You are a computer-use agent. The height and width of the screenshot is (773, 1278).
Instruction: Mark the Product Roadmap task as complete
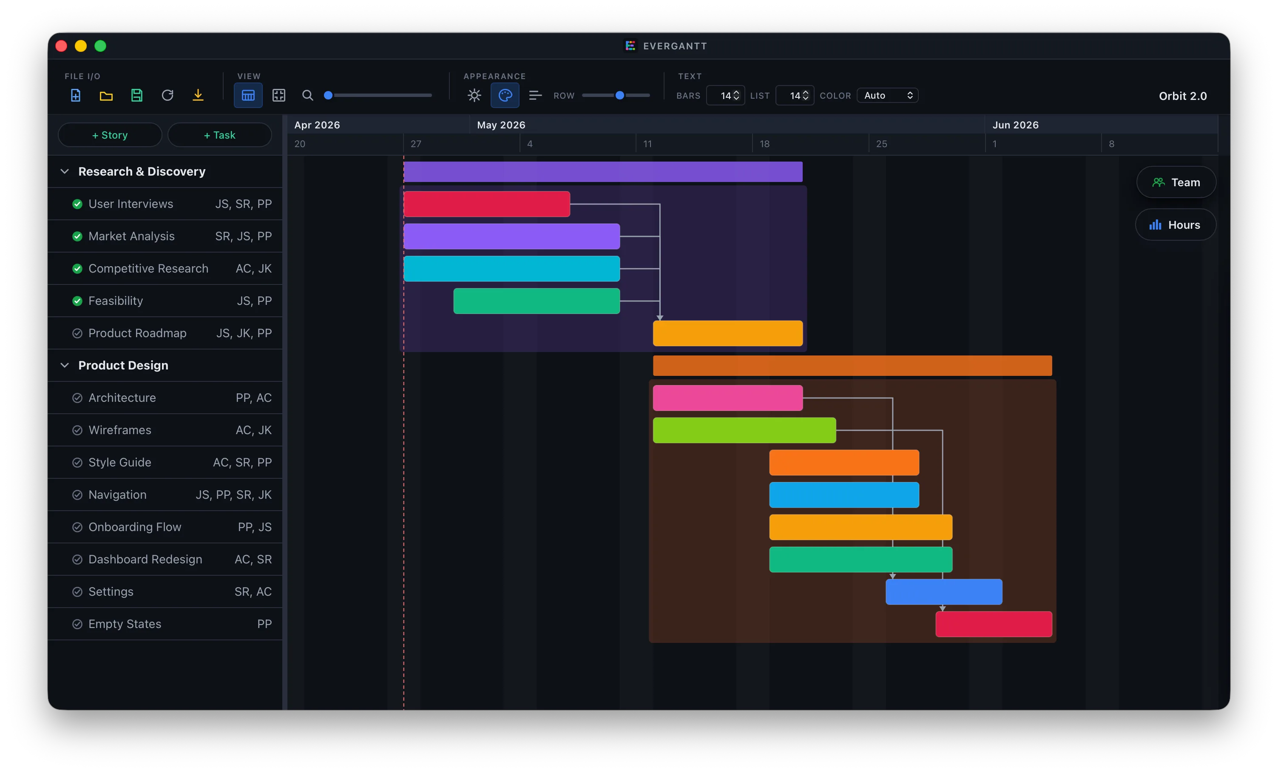77,333
